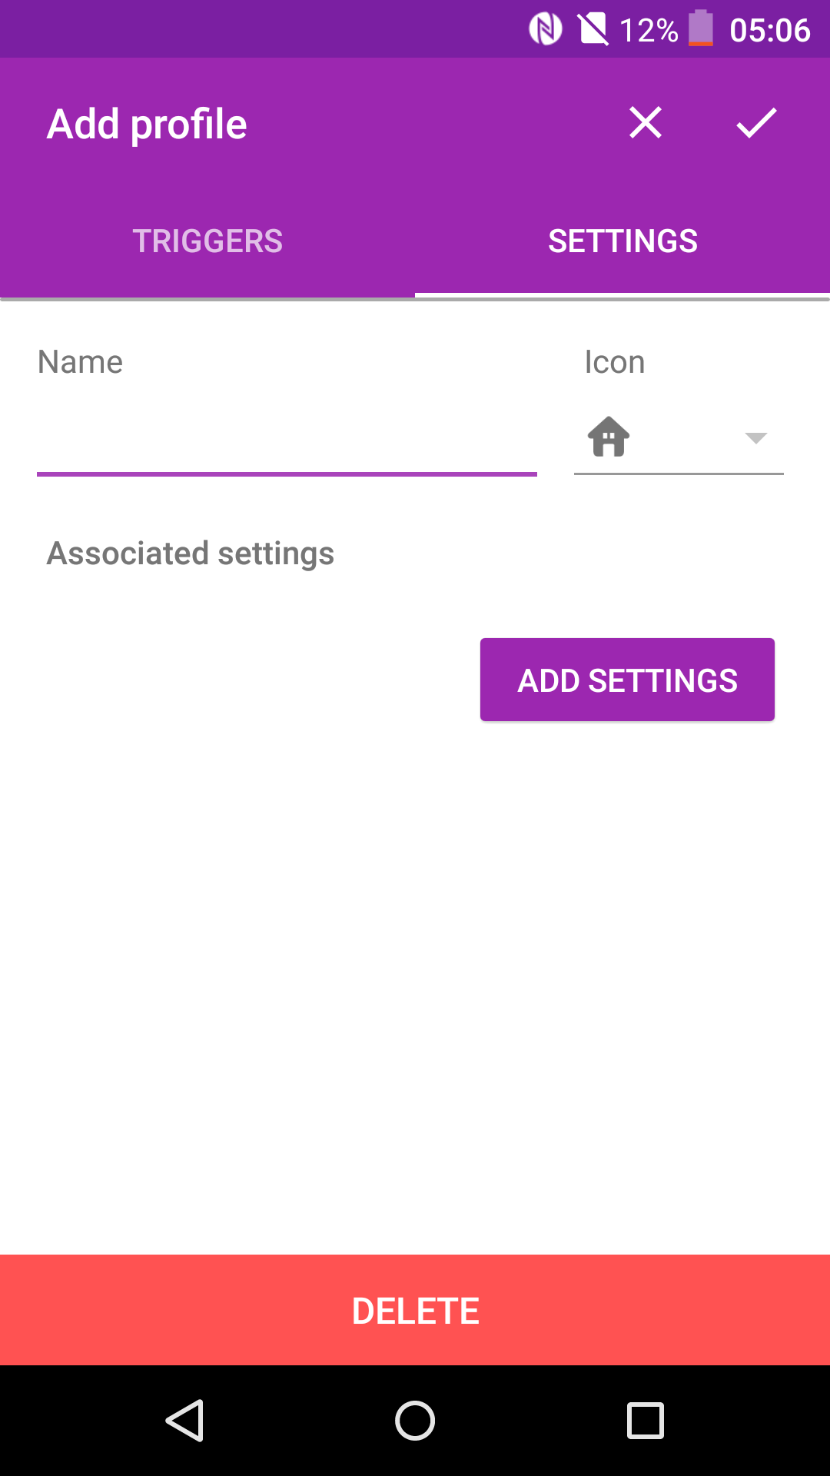This screenshot has width=830, height=1476.
Task: Tap the NFC status bar icon
Action: [546, 30]
